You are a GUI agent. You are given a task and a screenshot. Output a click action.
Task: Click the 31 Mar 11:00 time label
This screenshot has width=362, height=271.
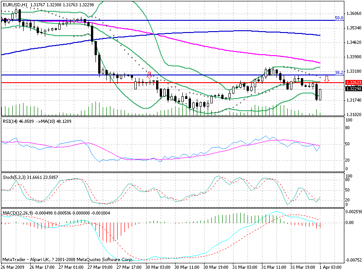tap(274, 267)
